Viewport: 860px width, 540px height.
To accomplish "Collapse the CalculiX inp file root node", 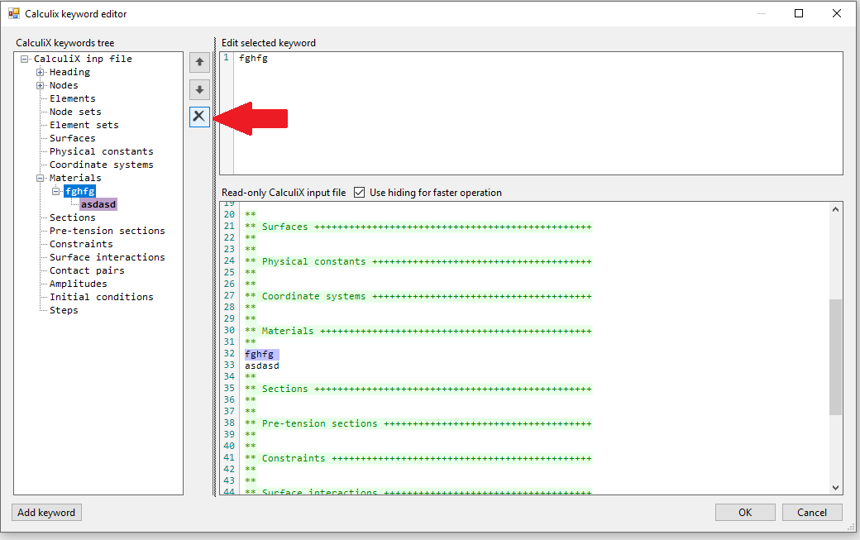I will pyautogui.click(x=24, y=60).
